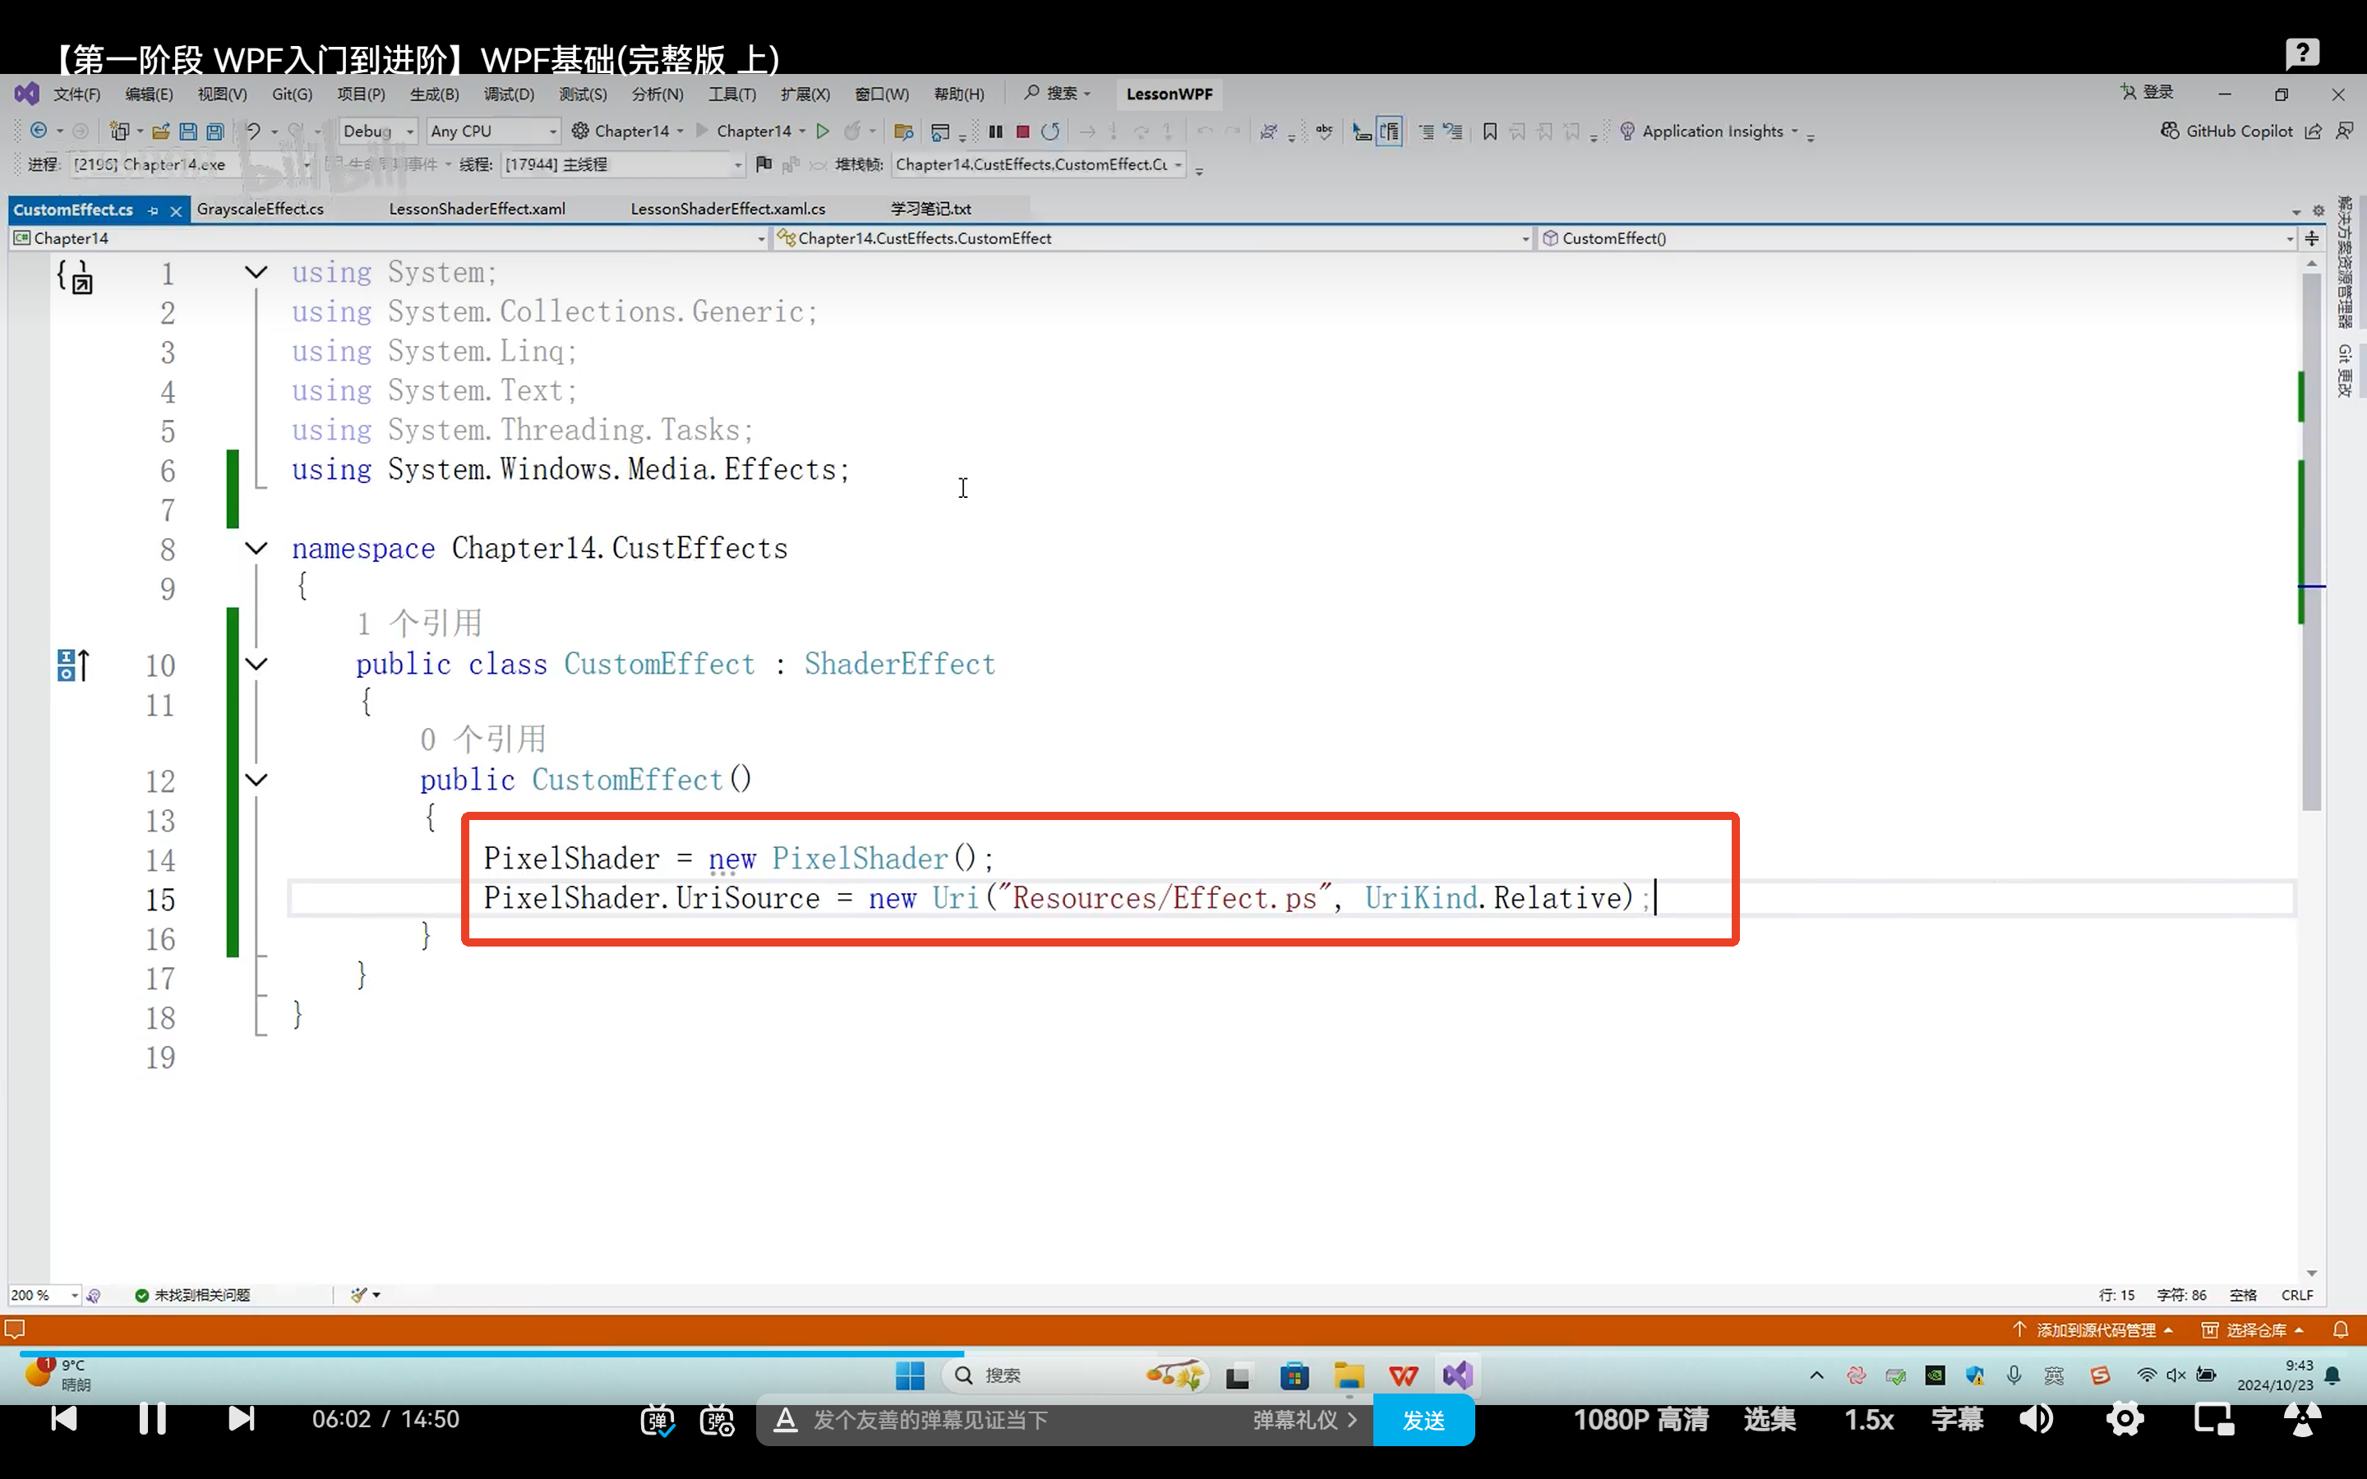Stop debugging with the red square icon

pyautogui.click(x=1023, y=130)
